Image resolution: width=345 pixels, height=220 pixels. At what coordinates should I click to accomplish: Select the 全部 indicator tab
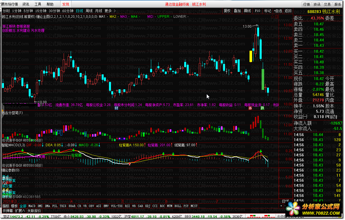coord(23,206)
